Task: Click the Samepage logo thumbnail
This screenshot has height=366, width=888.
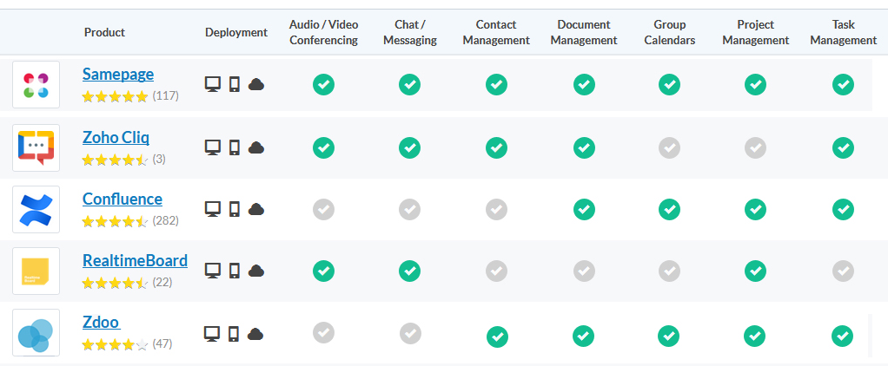Action: coord(36,85)
